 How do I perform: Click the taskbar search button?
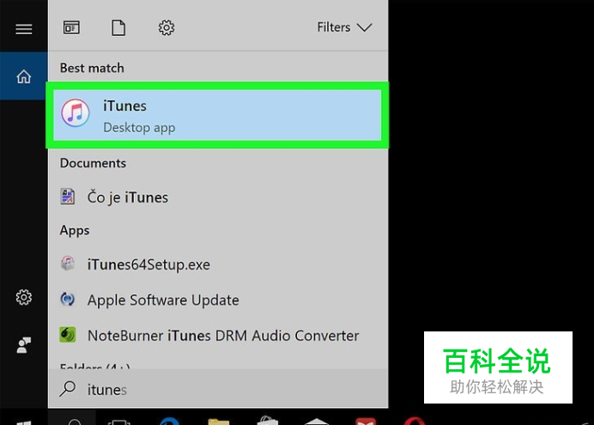click(x=72, y=417)
